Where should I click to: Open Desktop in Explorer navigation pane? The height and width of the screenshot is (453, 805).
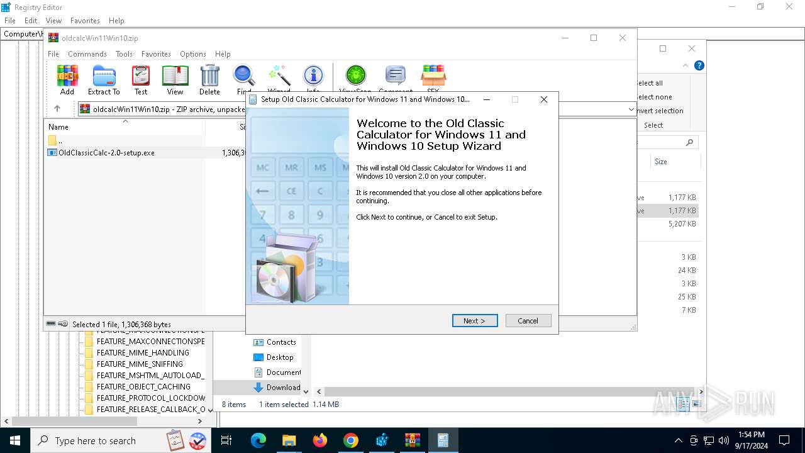[x=280, y=357]
